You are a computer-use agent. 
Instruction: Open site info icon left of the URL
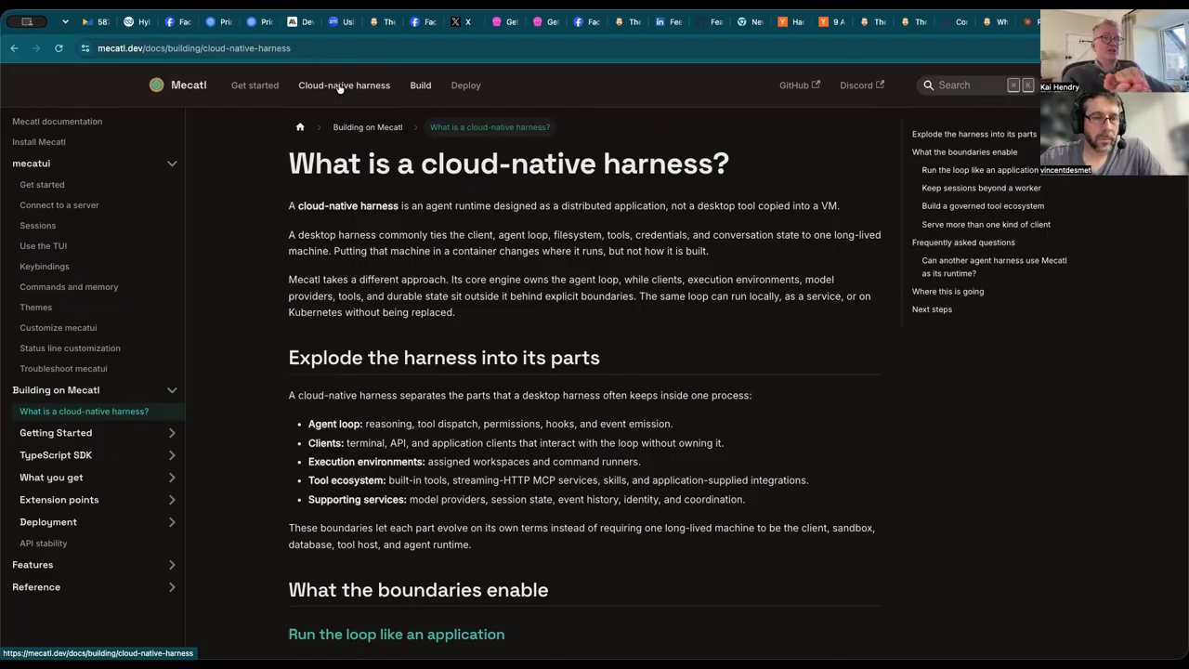(85, 48)
